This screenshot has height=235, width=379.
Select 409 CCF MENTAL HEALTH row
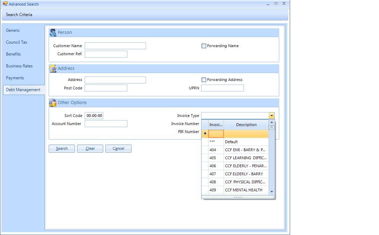235,190
